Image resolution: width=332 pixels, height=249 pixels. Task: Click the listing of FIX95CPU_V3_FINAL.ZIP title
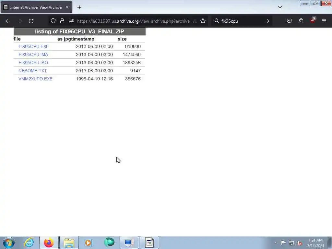[79, 31]
